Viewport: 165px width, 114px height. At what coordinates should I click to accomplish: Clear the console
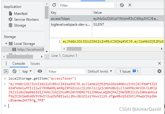(x=14, y=71)
